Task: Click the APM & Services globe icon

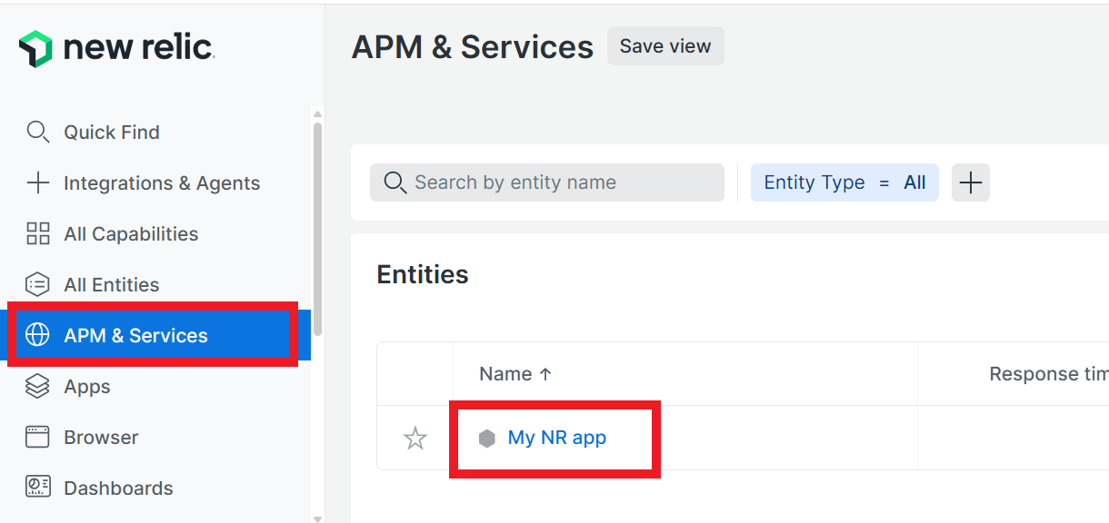Action: coord(37,335)
